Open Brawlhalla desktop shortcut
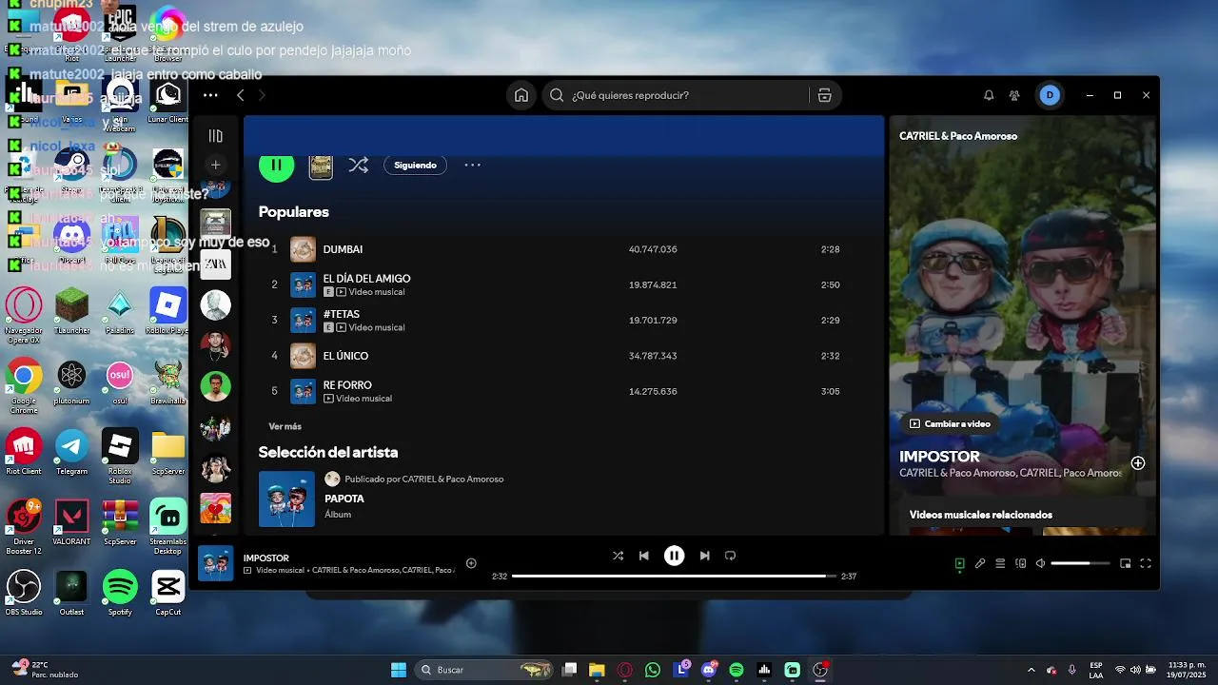This screenshot has width=1218, height=685. coord(168,382)
